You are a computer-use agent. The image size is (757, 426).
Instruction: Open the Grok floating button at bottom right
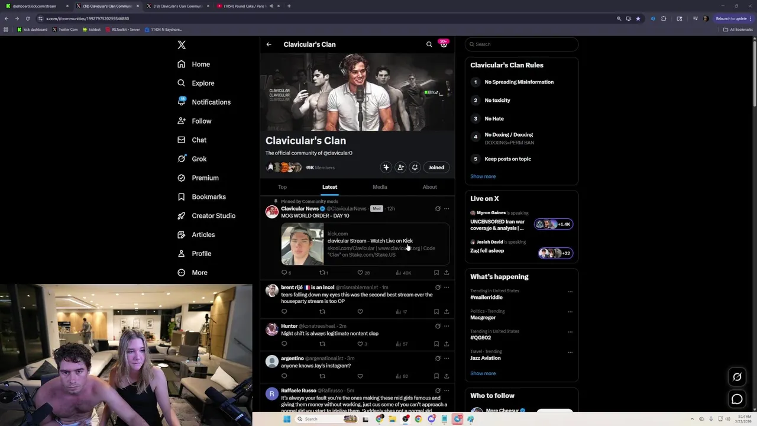pyautogui.click(x=737, y=377)
